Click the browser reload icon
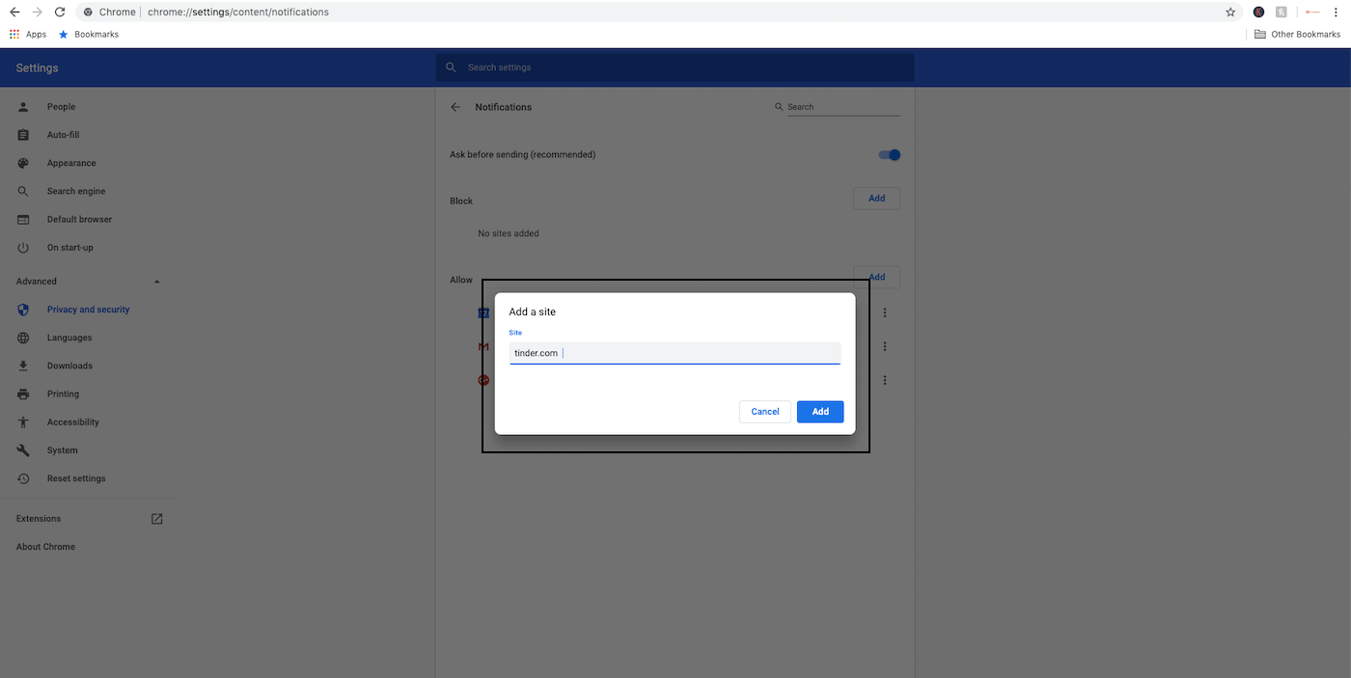The image size is (1351, 678). 60,13
